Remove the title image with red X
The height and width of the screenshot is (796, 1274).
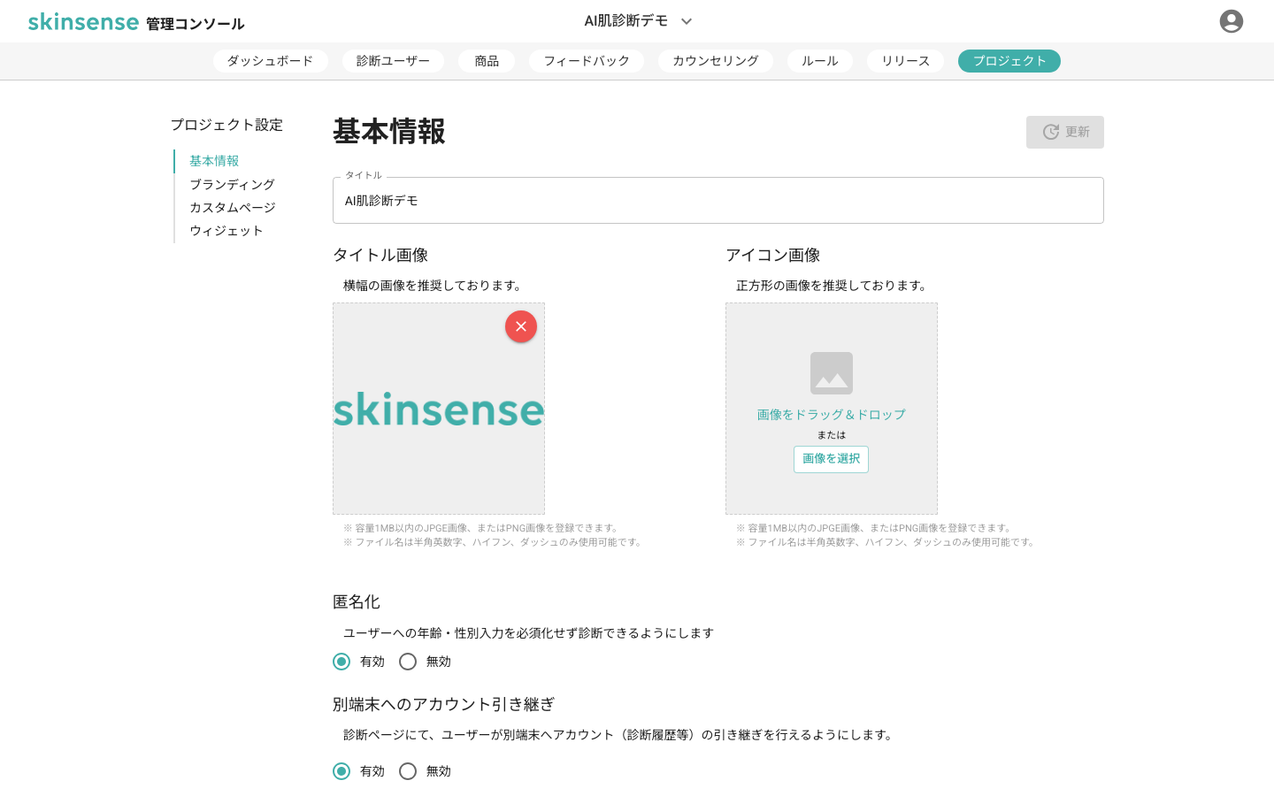[521, 326]
